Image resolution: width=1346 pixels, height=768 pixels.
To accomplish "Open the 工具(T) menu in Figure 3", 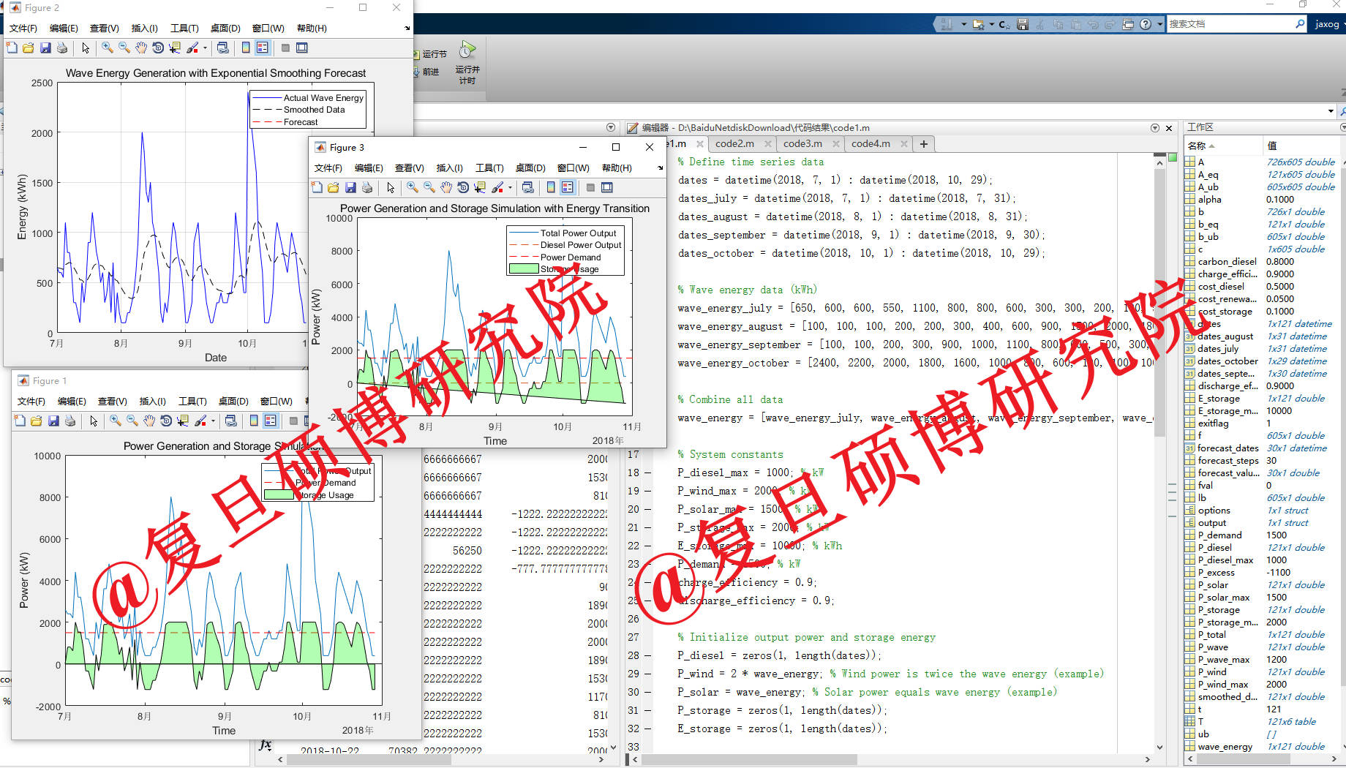I will point(489,168).
